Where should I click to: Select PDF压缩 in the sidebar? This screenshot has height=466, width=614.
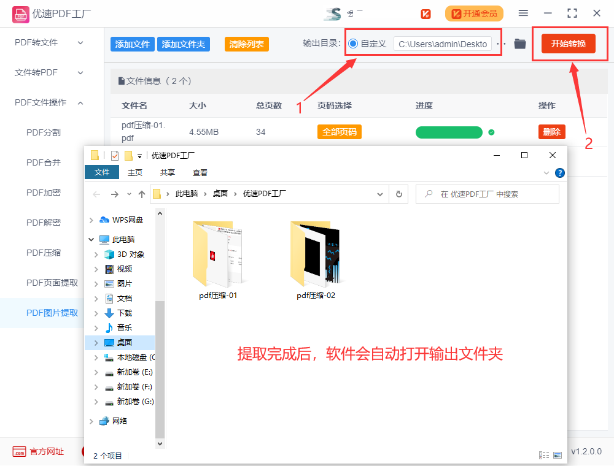tap(44, 253)
